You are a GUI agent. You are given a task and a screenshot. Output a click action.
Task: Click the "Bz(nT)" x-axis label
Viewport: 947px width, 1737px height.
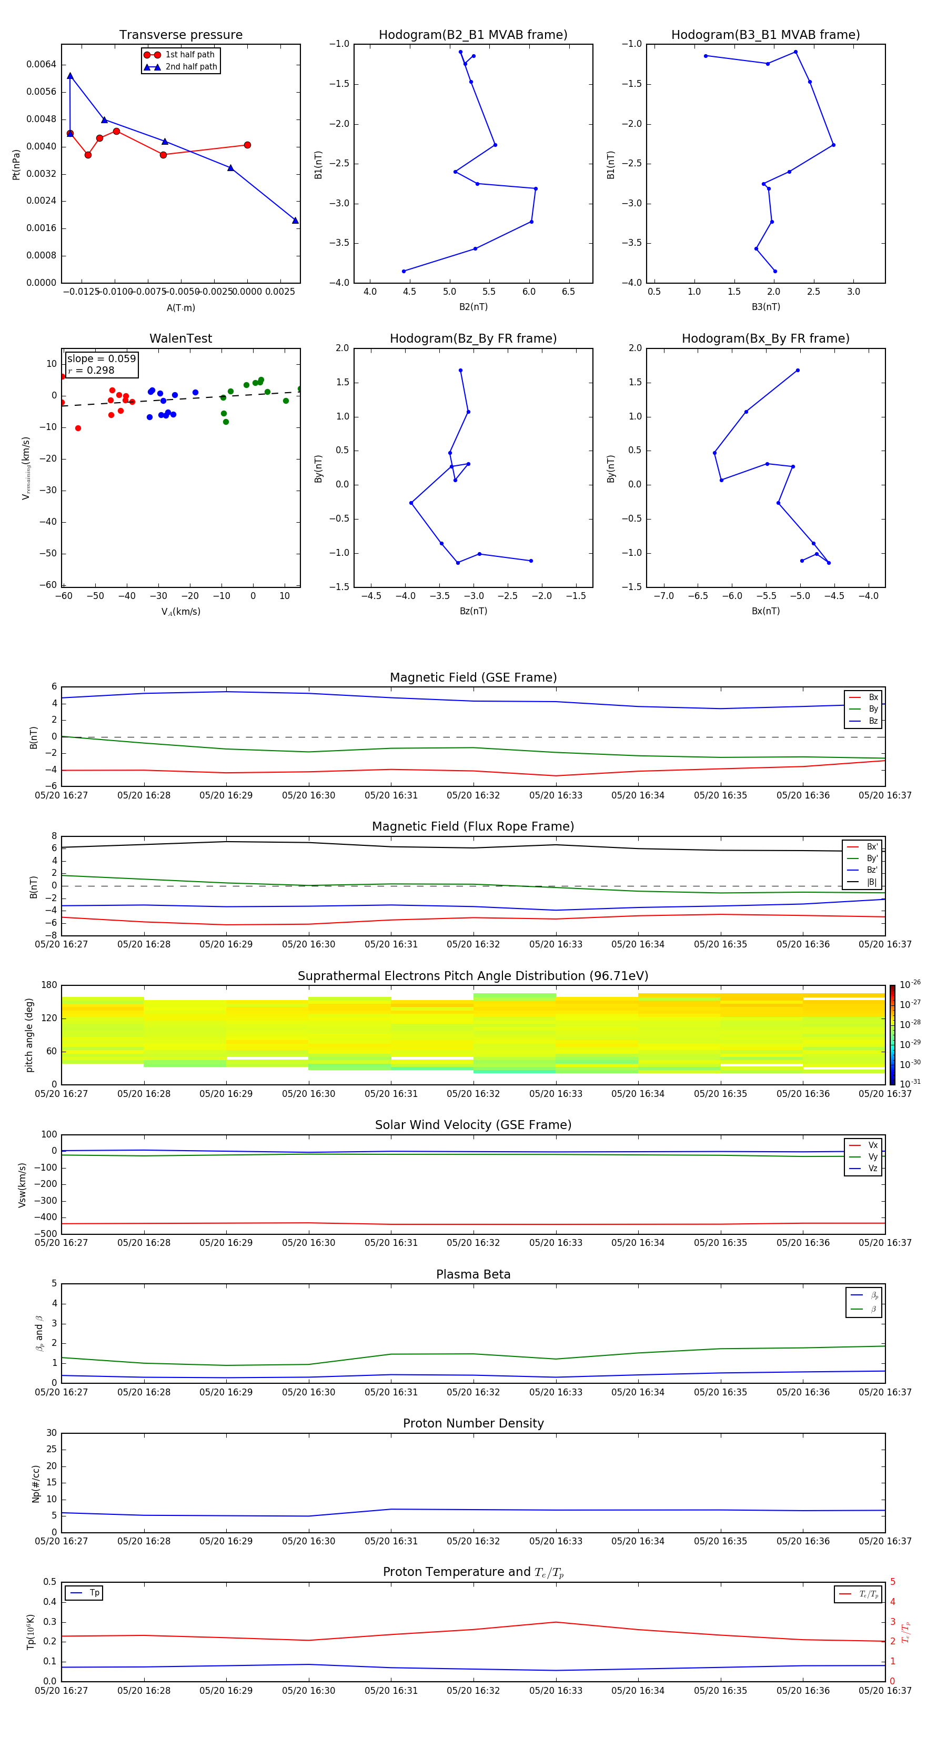[x=473, y=611]
